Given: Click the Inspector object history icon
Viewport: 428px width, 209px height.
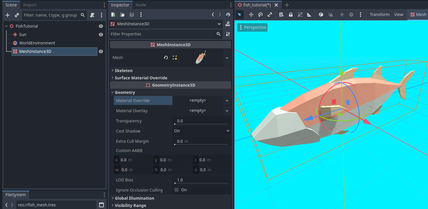Looking at the screenshot, I should point(228,15).
